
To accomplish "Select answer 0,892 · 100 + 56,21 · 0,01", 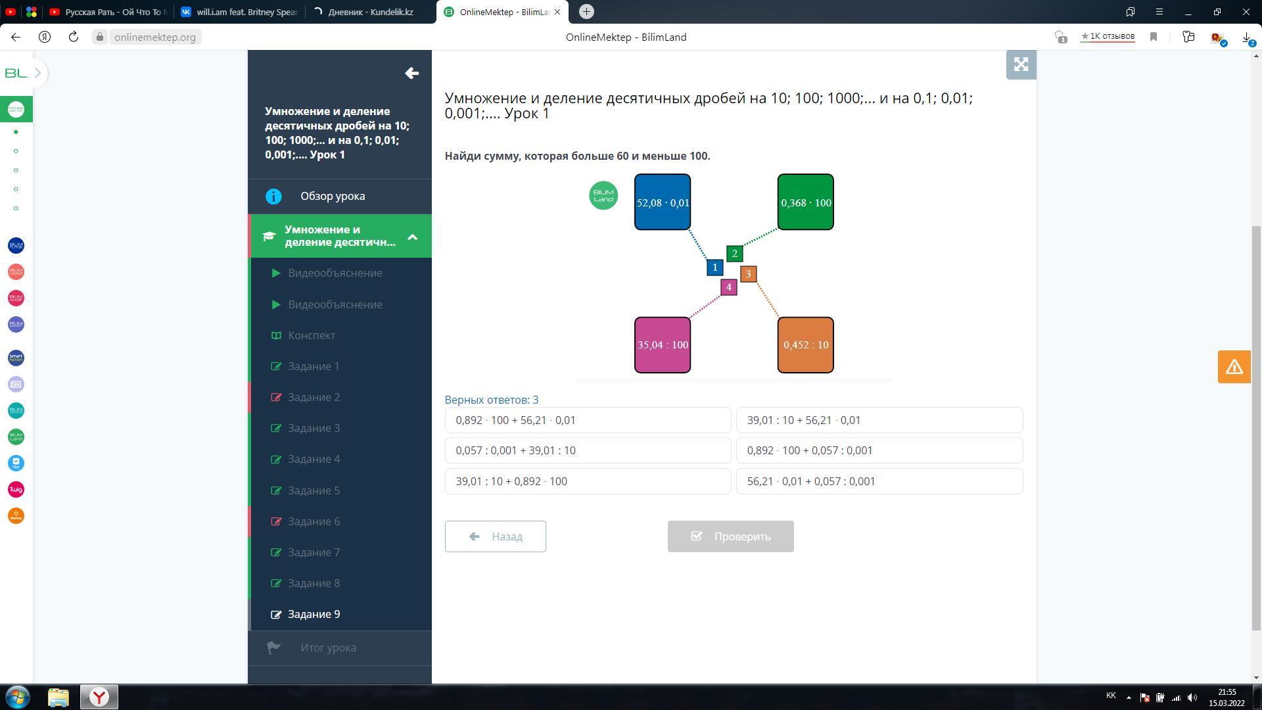I will [588, 420].
